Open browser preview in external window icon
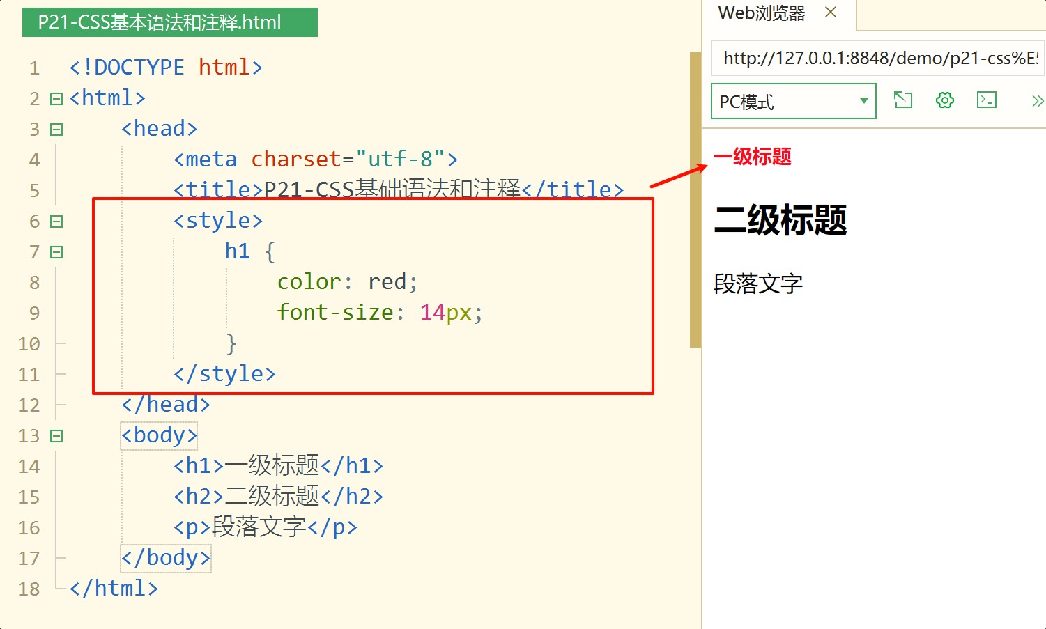1046x629 pixels. click(903, 100)
